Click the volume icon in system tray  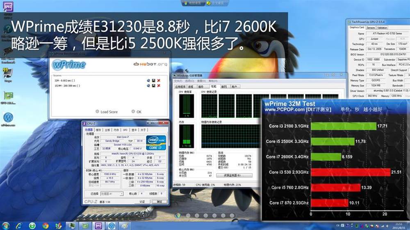[x=387, y=226]
